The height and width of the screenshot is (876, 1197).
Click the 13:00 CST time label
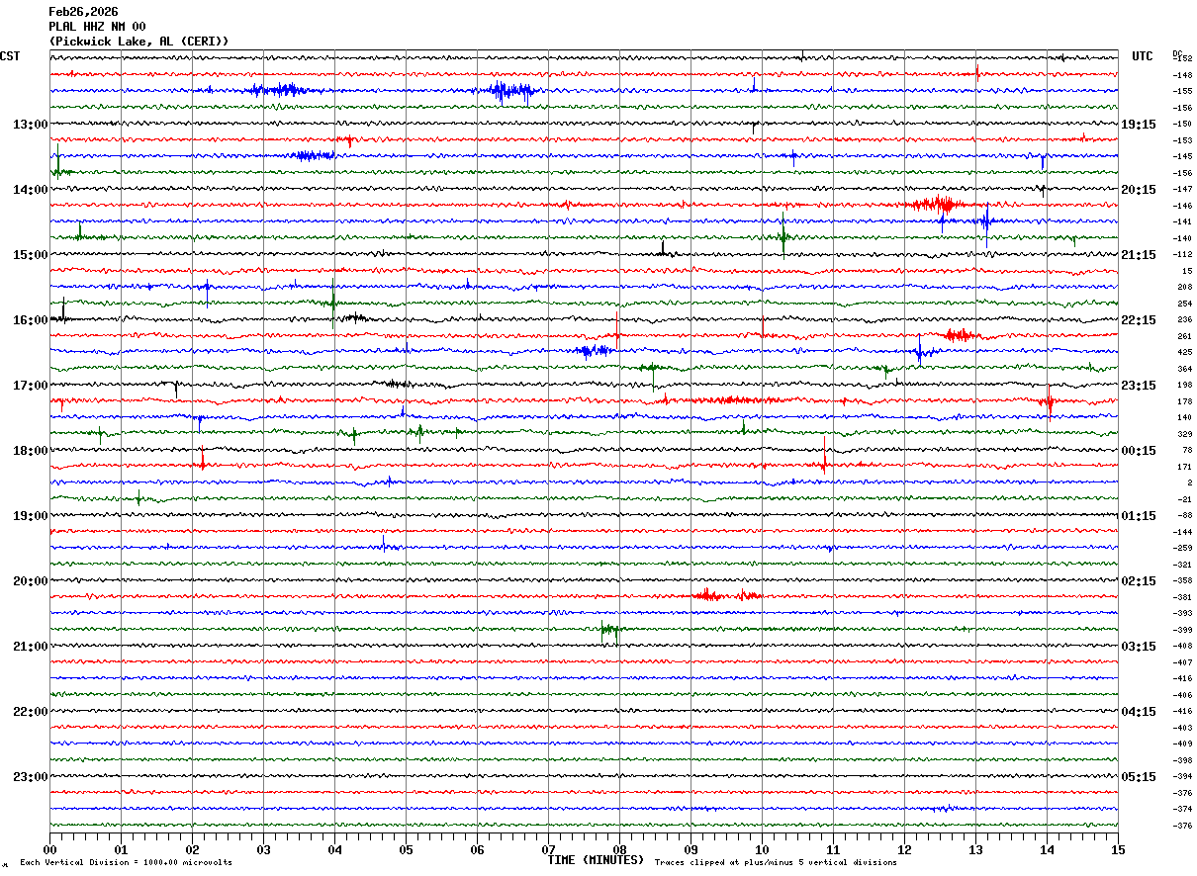point(30,125)
